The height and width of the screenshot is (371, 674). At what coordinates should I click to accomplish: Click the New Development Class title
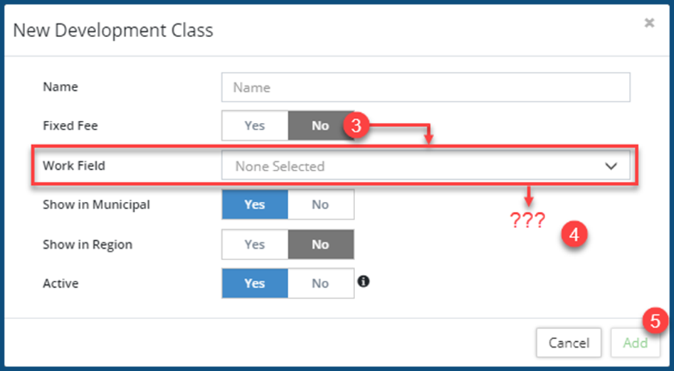tap(113, 31)
